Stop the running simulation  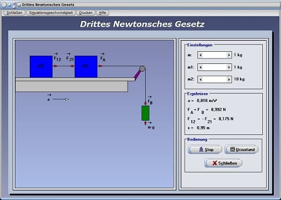point(205,149)
